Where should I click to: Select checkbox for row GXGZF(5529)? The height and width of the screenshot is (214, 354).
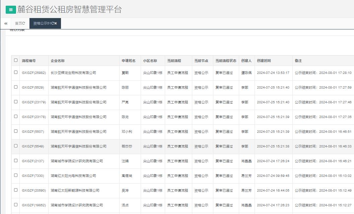click(16, 87)
